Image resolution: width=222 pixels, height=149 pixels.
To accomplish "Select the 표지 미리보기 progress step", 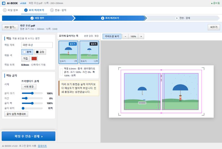I will click(110, 18).
